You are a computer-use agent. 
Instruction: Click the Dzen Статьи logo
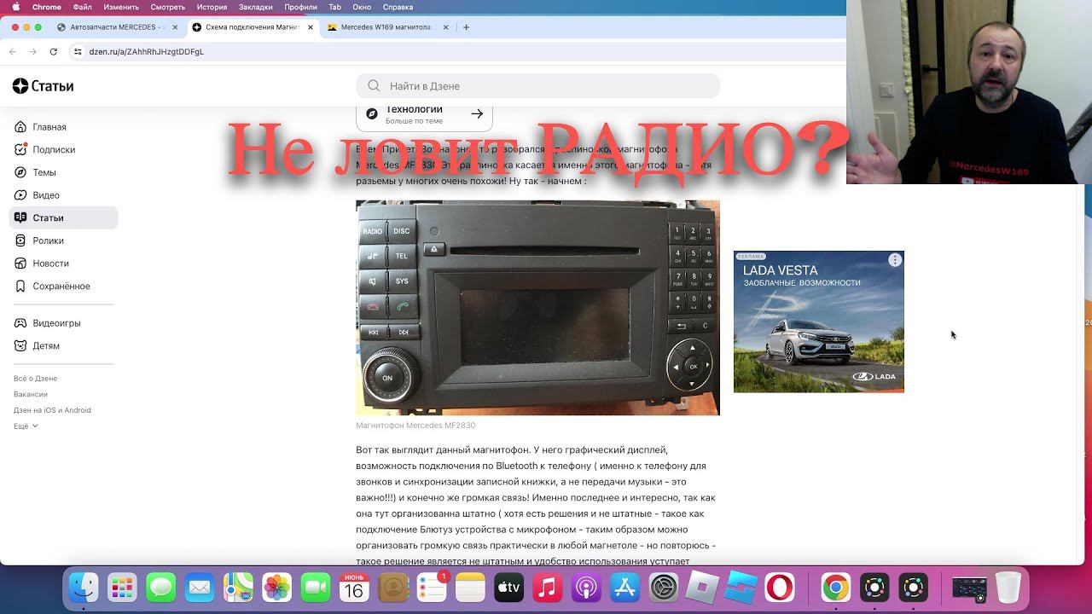tap(43, 86)
